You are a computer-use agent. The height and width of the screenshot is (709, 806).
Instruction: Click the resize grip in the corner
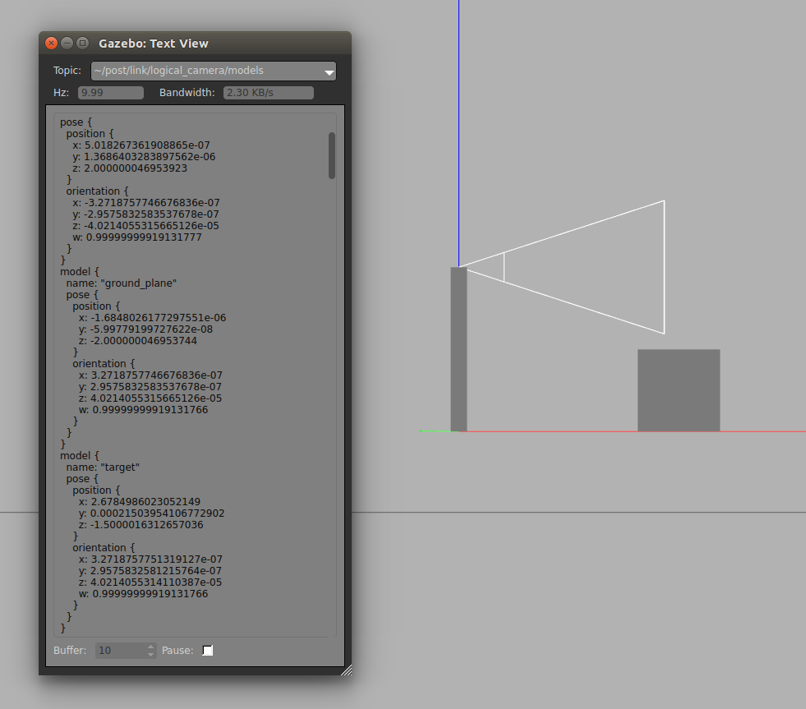pos(346,669)
